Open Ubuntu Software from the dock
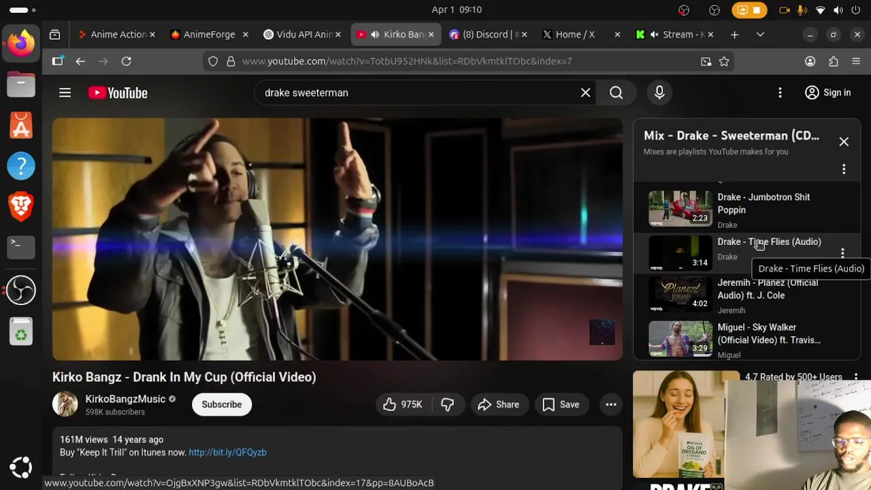Screen dimensions: 871x490 pyautogui.click(x=21, y=125)
